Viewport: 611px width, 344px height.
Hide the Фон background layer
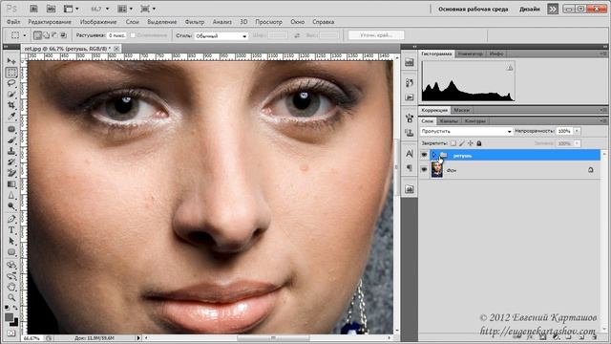click(x=424, y=170)
